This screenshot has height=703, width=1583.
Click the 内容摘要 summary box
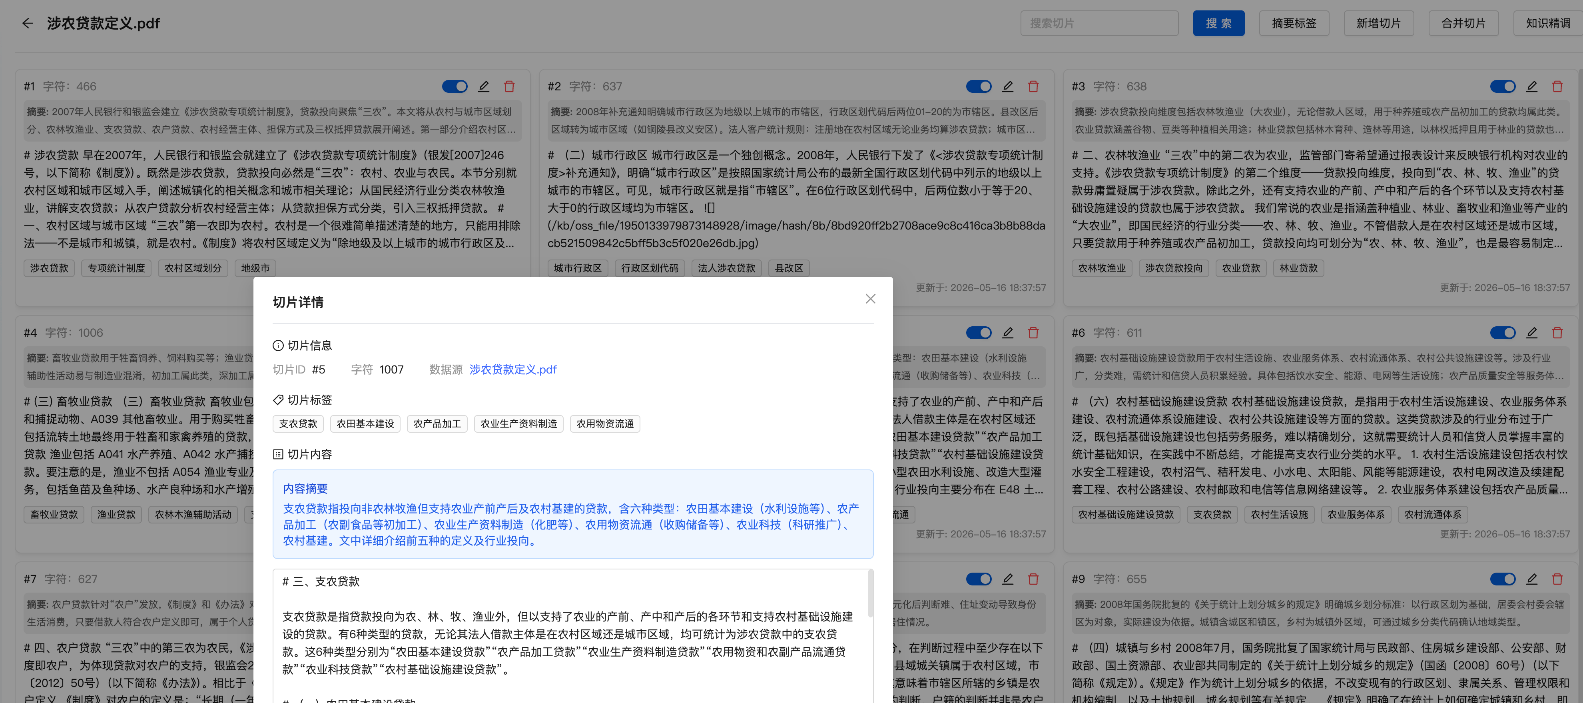point(573,514)
